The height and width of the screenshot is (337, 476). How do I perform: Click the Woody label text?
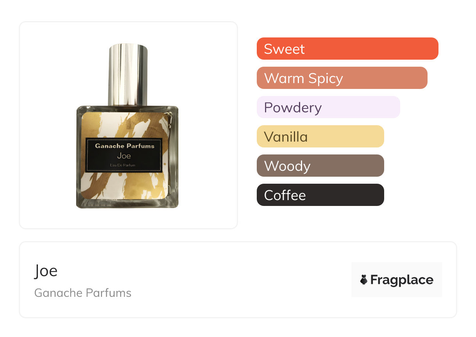pyautogui.click(x=287, y=167)
